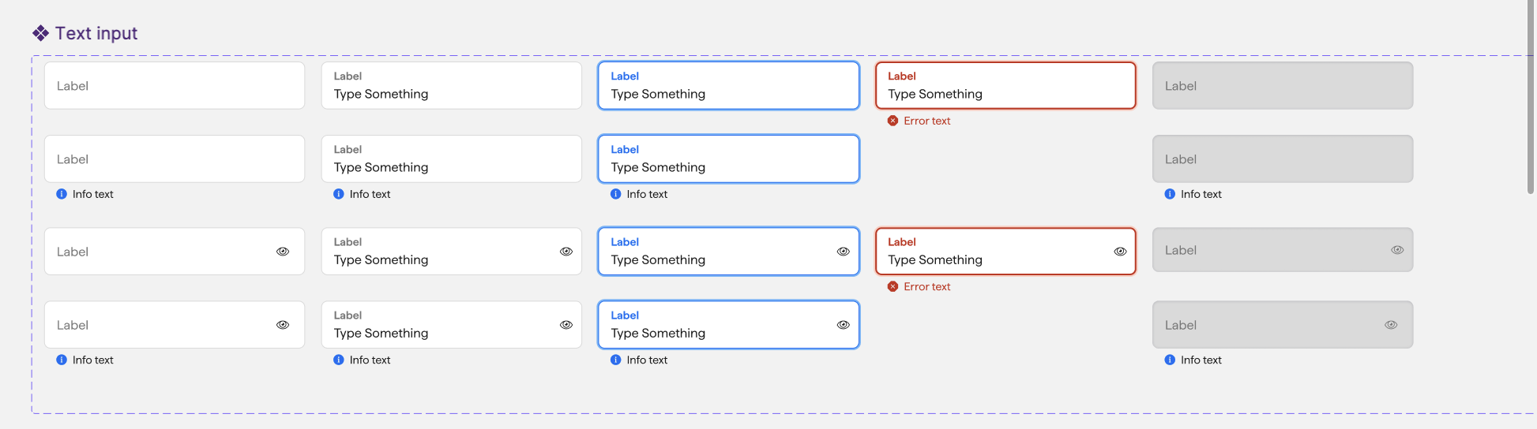Click info icon below bottom-row blue focused field
Viewport: 1537px width, 429px height.
615,360
